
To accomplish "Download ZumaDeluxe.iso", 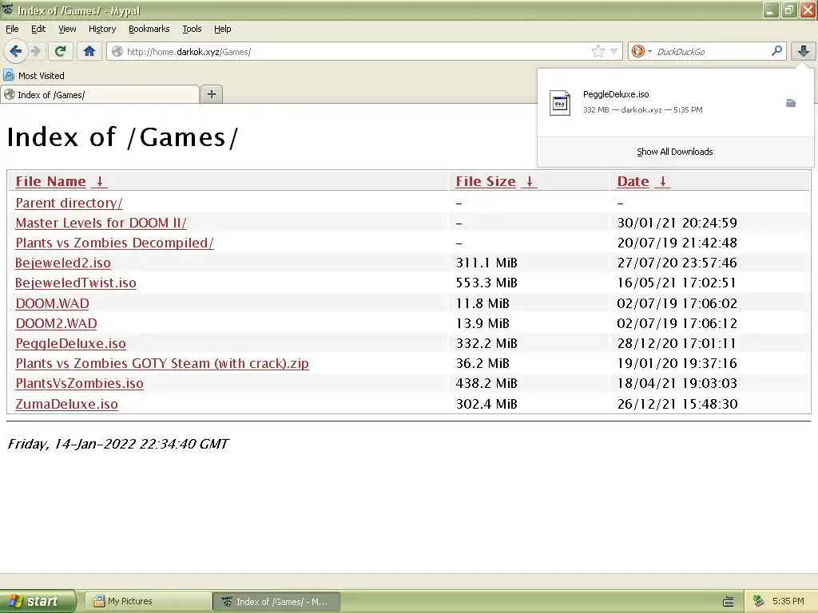I will [x=66, y=404].
